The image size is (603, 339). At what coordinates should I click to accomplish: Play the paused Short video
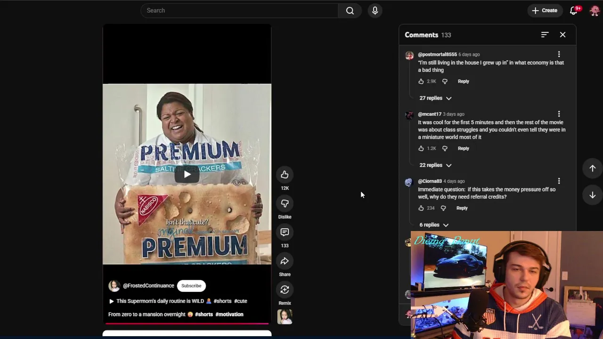(x=187, y=175)
